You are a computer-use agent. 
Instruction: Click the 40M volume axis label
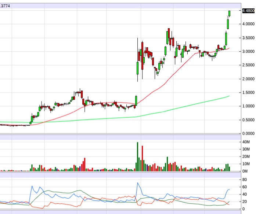coord(246,142)
